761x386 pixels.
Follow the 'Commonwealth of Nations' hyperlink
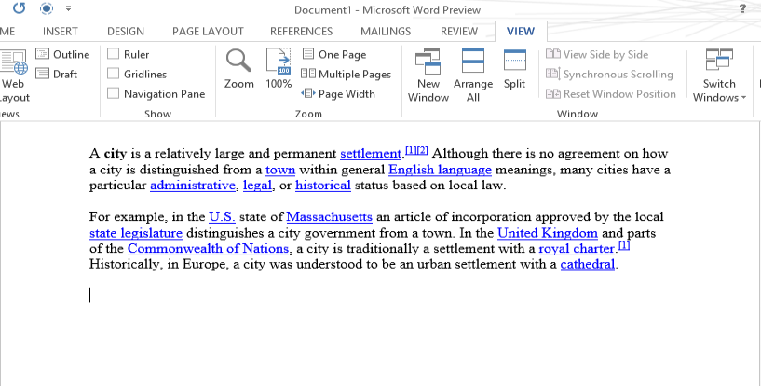(209, 249)
